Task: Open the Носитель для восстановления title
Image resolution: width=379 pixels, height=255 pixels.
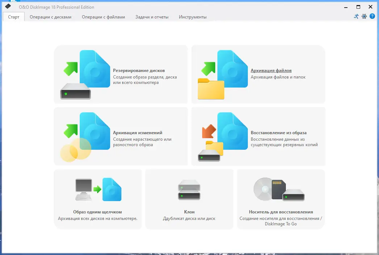Action: coord(281,212)
